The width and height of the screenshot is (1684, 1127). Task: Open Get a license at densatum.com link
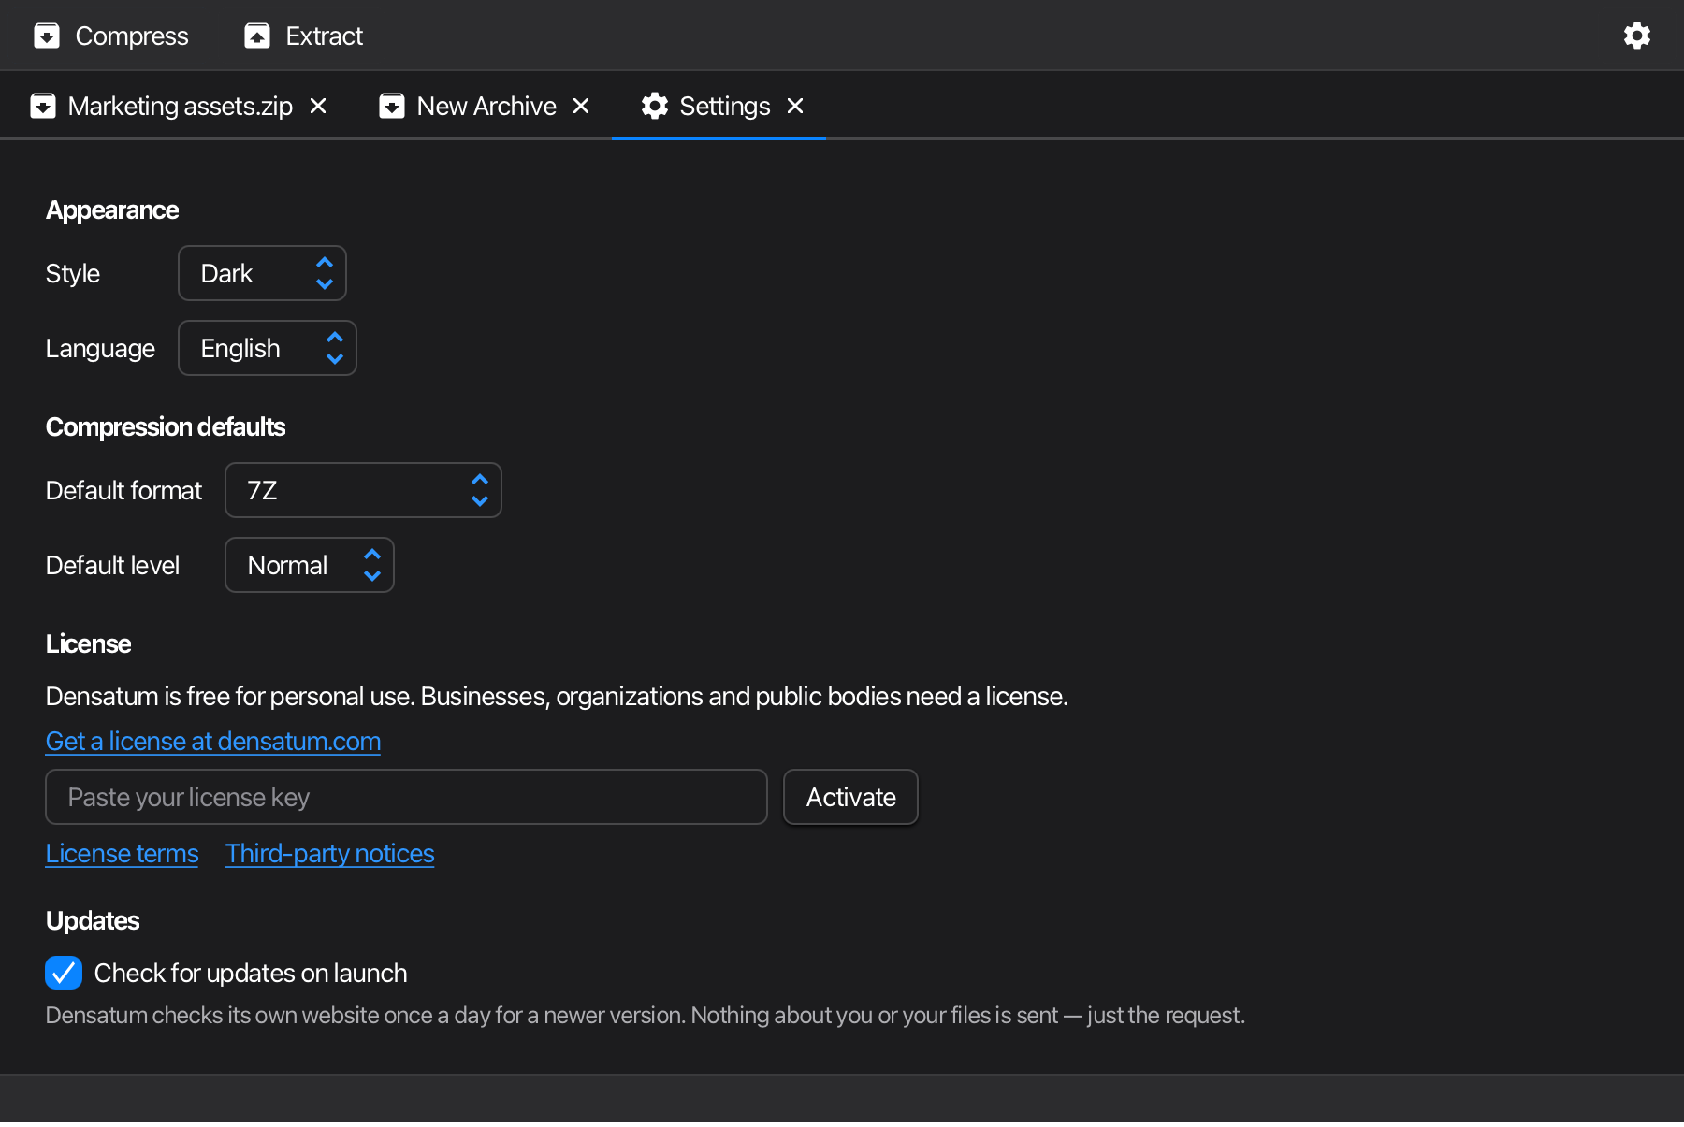coord(213,741)
